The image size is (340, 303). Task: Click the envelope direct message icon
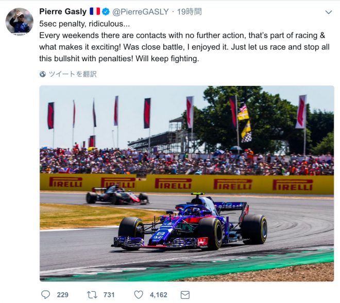pos(184,295)
